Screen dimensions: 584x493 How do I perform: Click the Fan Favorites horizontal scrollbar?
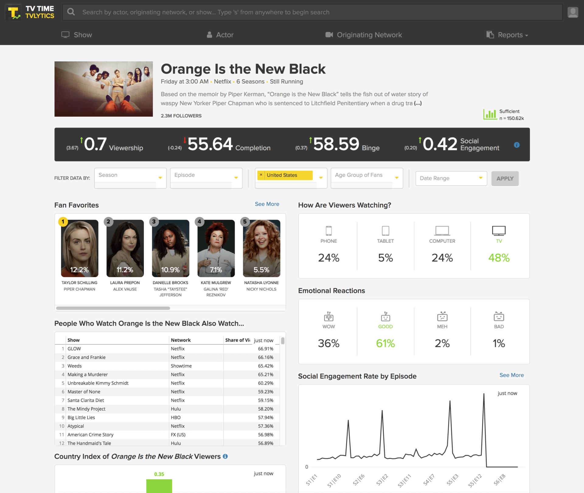113,308
